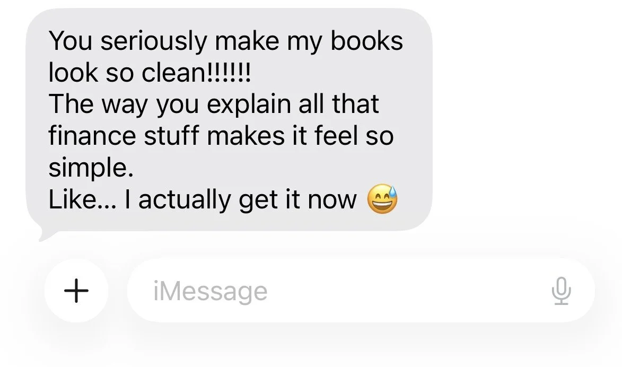
Task: Click the message bubble's tail pointer
Action: tap(46, 235)
